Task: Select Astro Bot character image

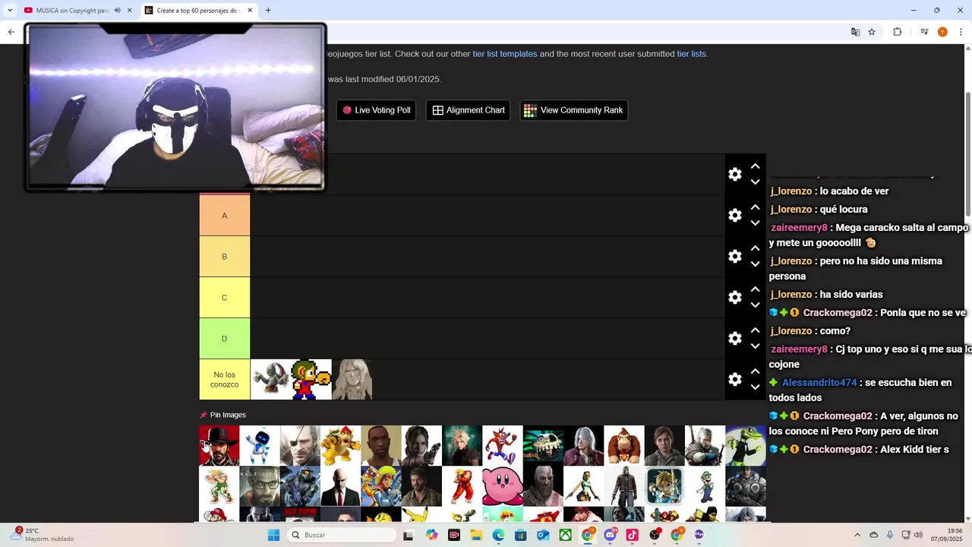Action: [260, 446]
